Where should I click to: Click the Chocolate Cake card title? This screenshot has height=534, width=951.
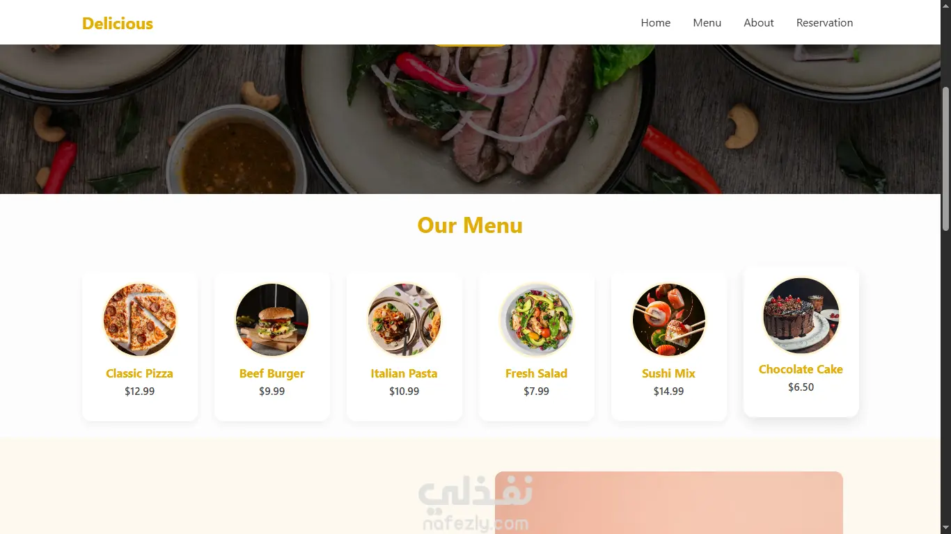pos(801,369)
